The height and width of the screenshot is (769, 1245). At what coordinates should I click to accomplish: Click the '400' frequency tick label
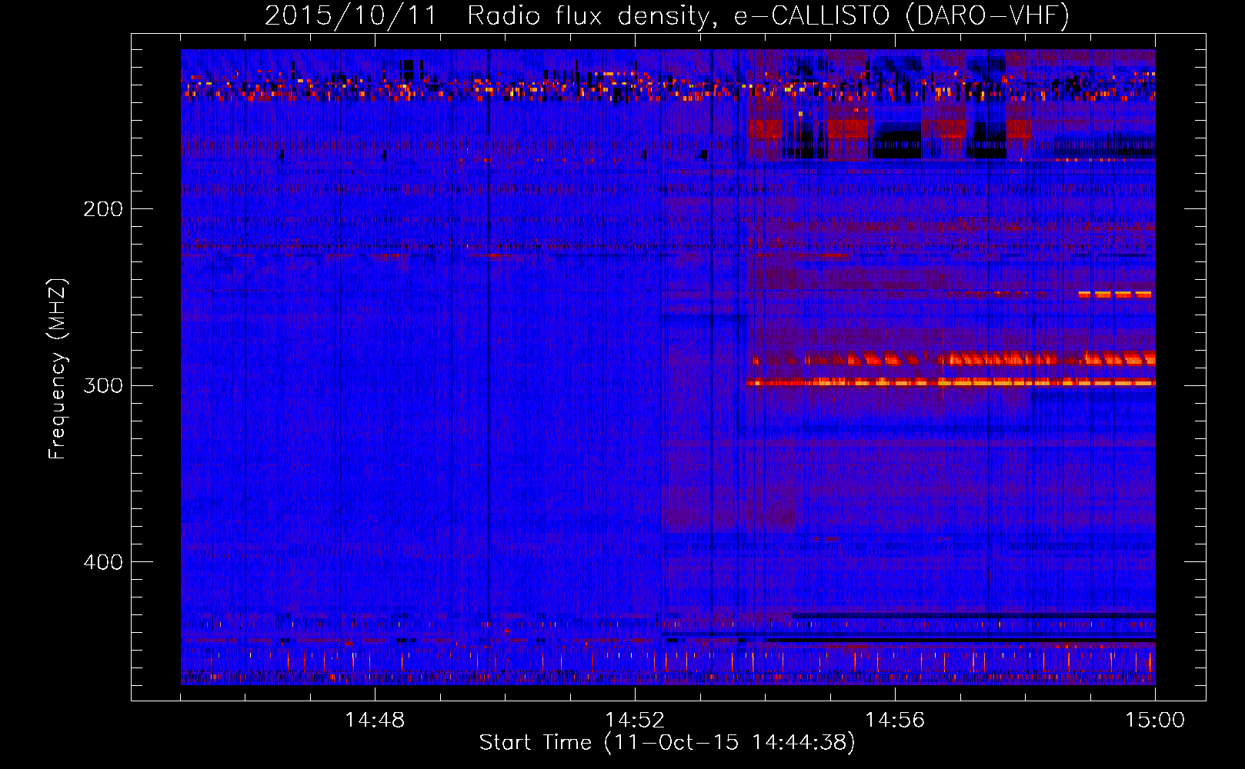(x=103, y=562)
